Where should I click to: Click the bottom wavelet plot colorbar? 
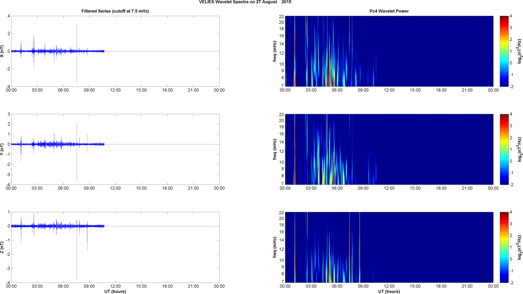click(x=504, y=247)
